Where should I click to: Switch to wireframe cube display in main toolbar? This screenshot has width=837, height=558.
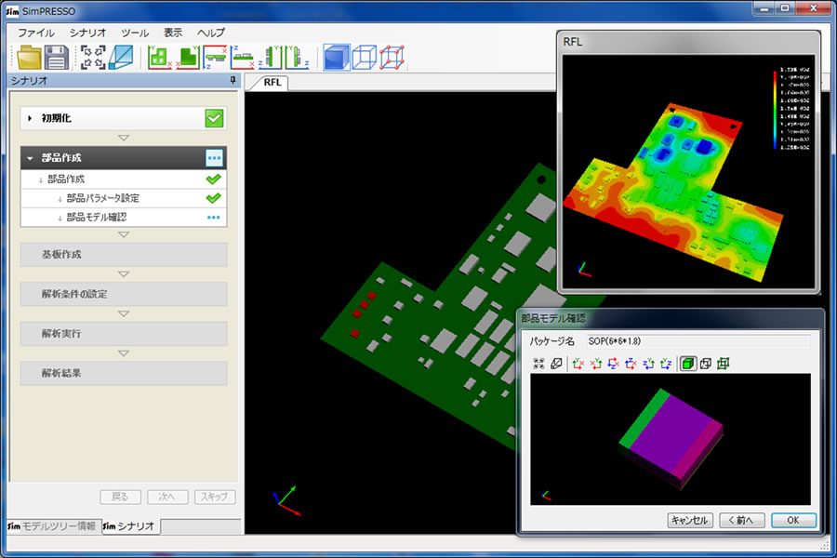364,58
